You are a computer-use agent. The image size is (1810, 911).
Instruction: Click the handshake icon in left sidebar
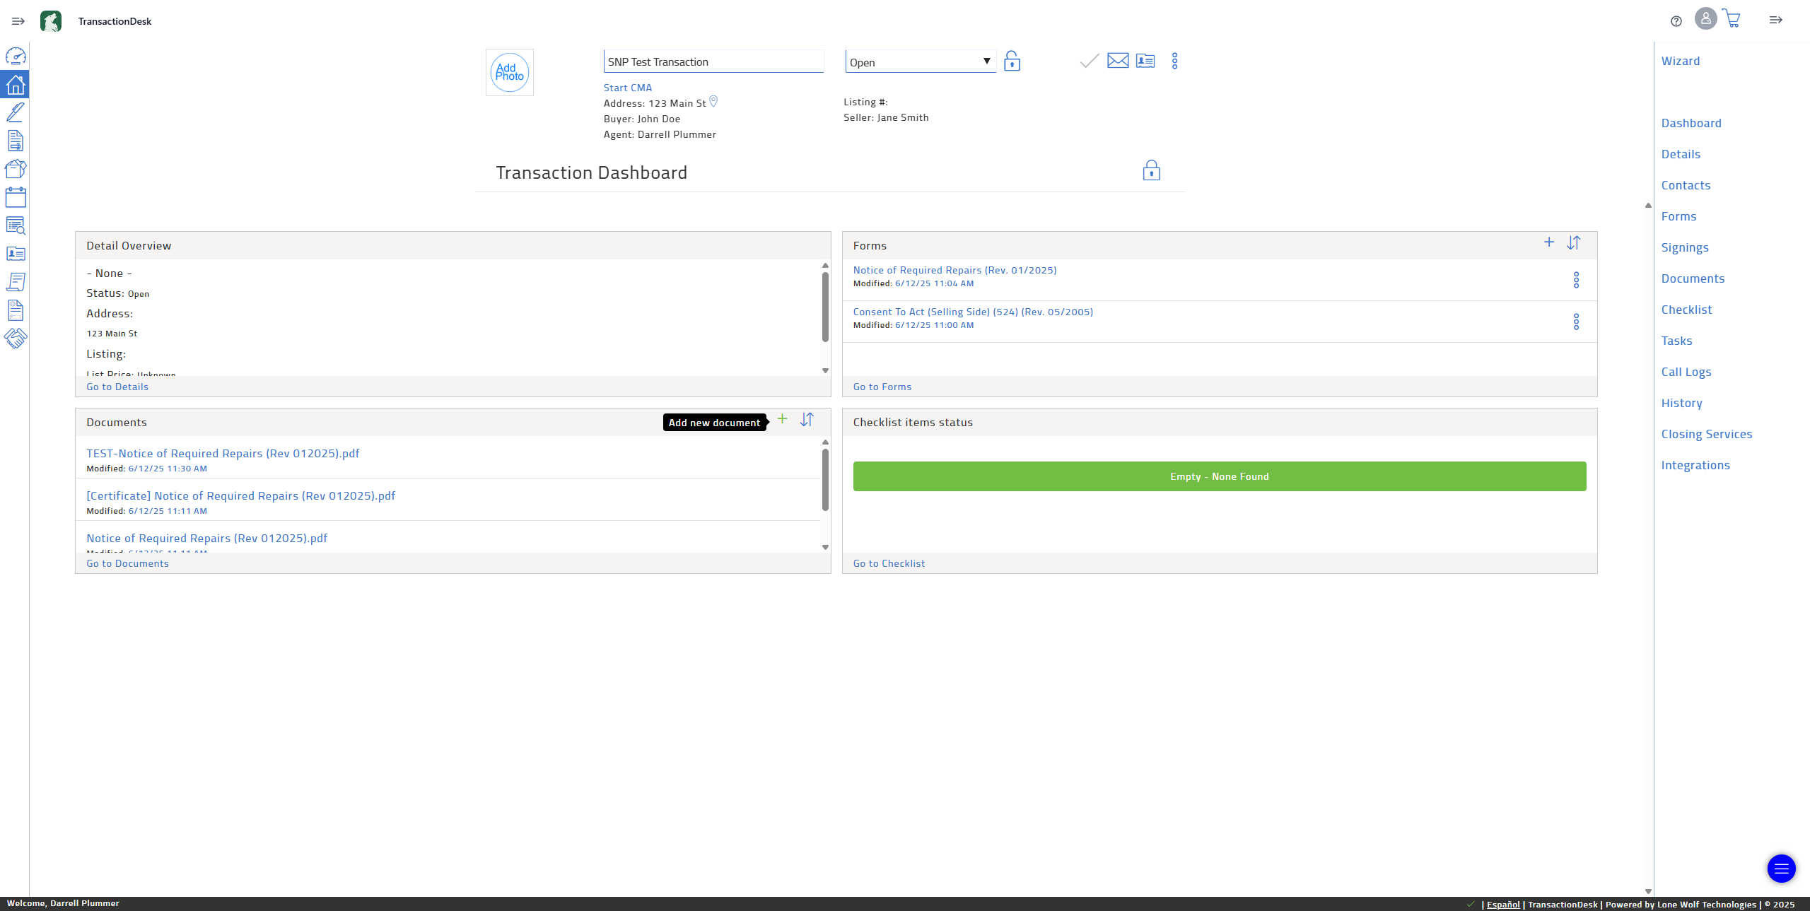pyautogui.click(x=16, y=339)
